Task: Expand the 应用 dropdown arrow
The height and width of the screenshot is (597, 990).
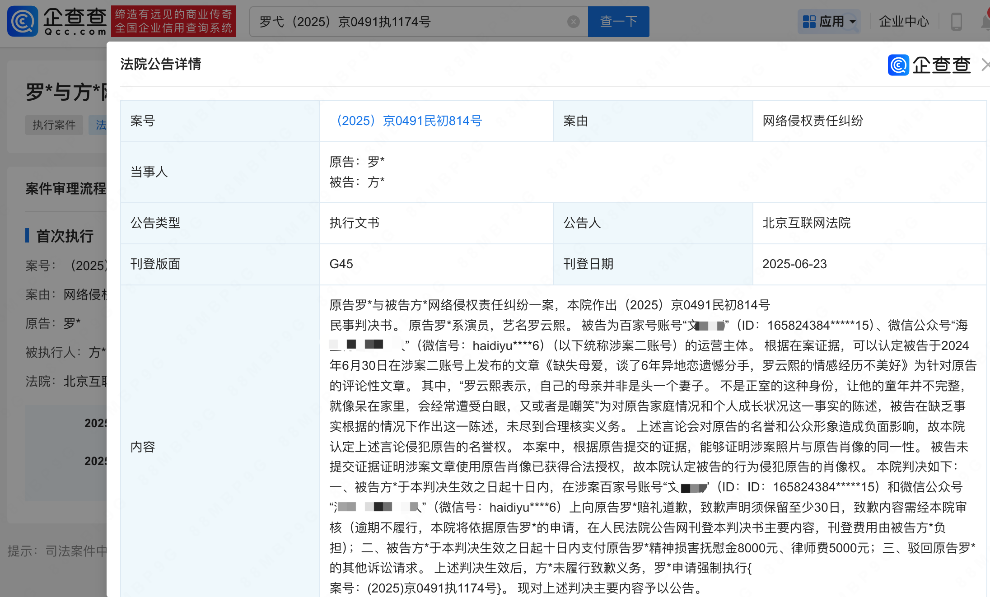Action: tap(853, 22)
